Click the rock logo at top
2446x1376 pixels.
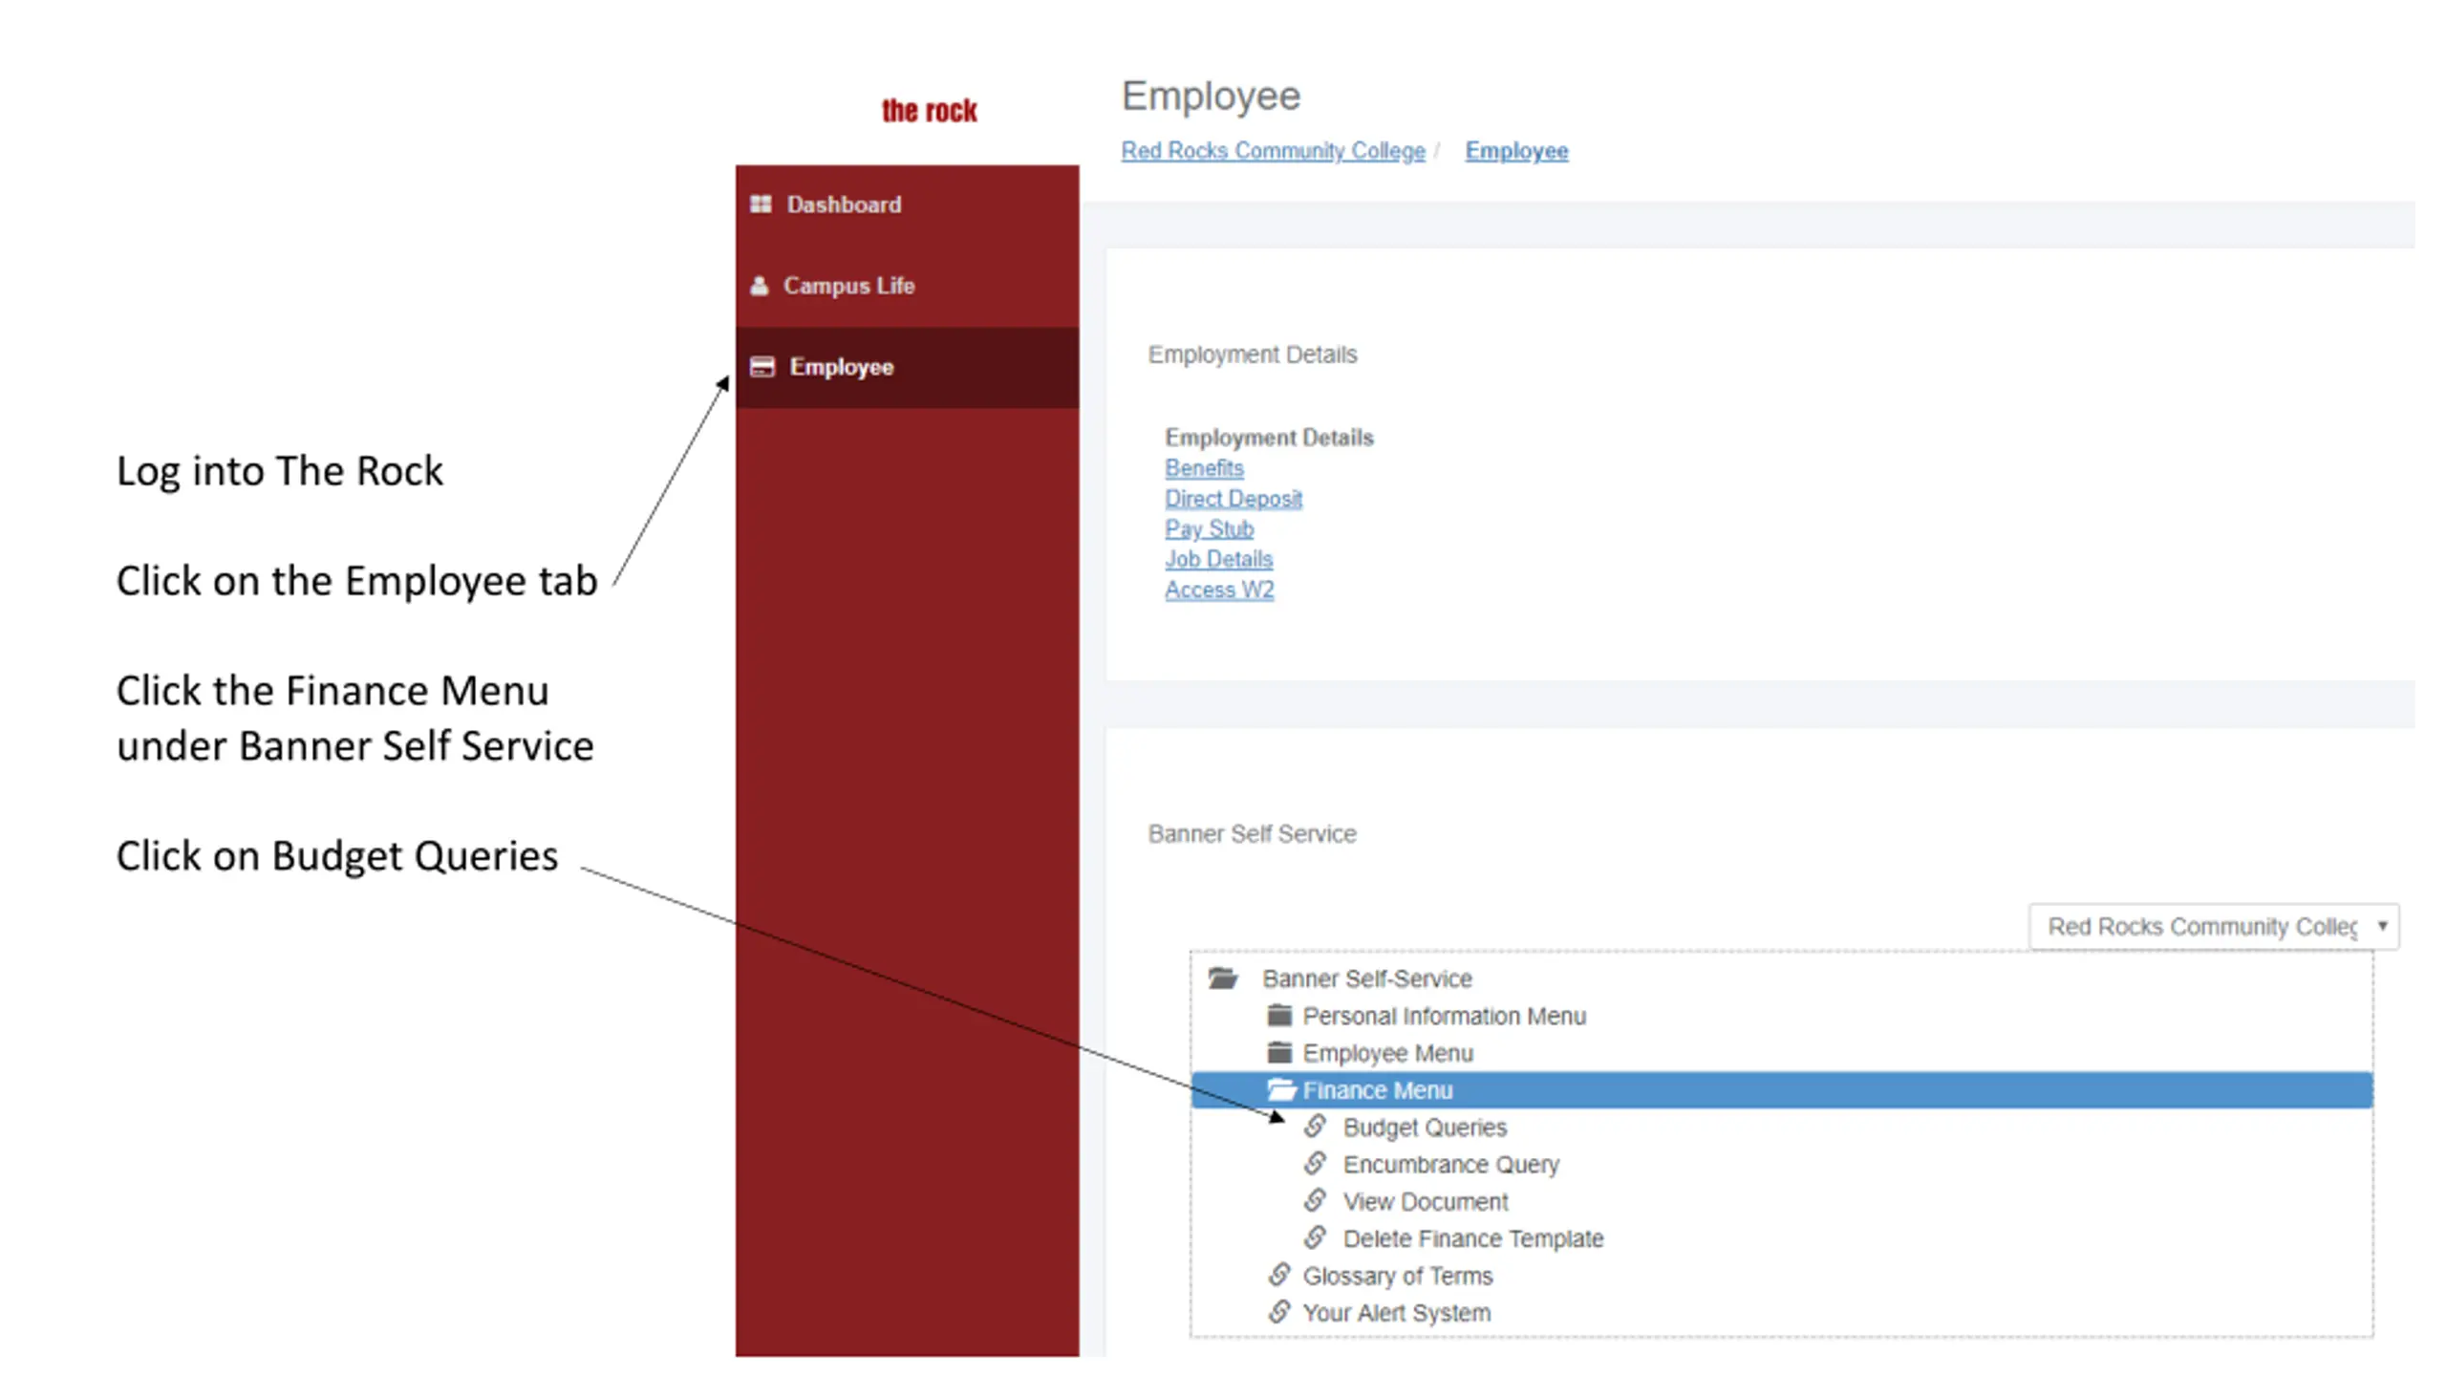click(x=929, y=111)
